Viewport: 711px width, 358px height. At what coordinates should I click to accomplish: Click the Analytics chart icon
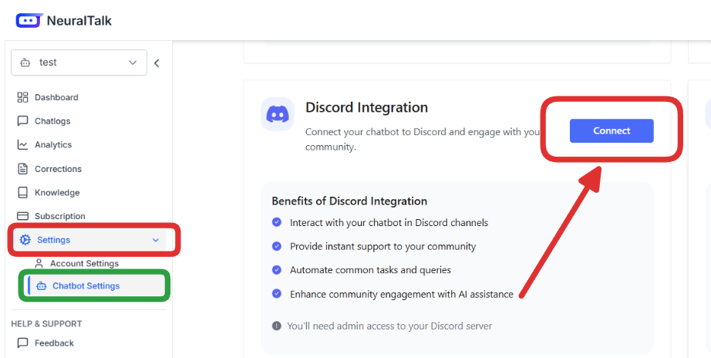(x=22, y=145)
